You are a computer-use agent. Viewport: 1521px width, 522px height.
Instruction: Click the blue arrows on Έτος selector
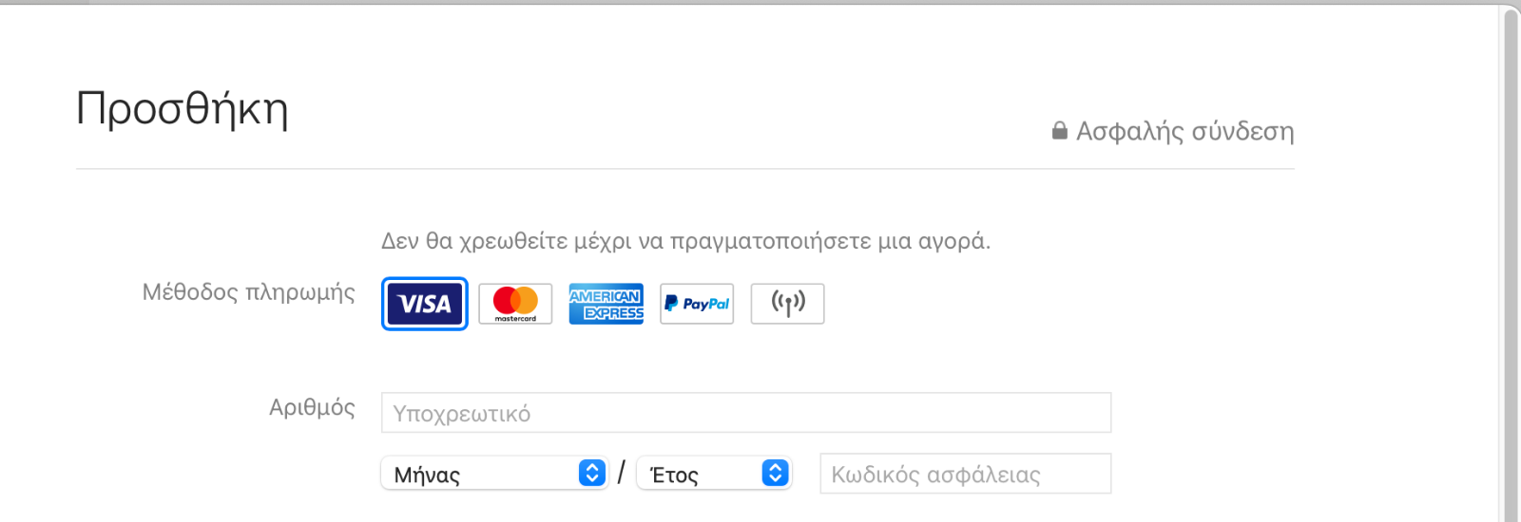tap(776, 473)
